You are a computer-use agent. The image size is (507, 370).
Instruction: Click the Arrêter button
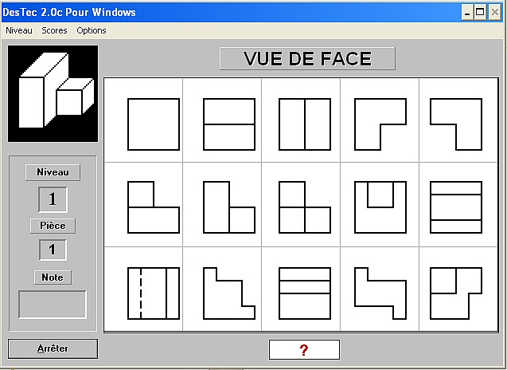(x=53, y=348)
